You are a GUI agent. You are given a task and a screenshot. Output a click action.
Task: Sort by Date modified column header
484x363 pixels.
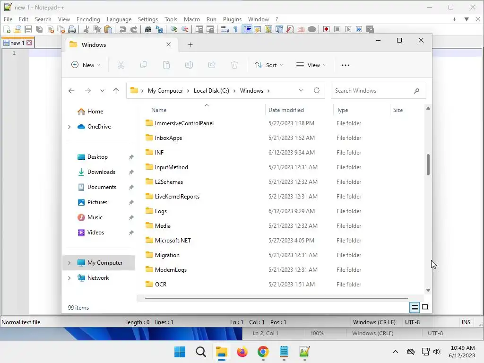(x=286, y=110)
